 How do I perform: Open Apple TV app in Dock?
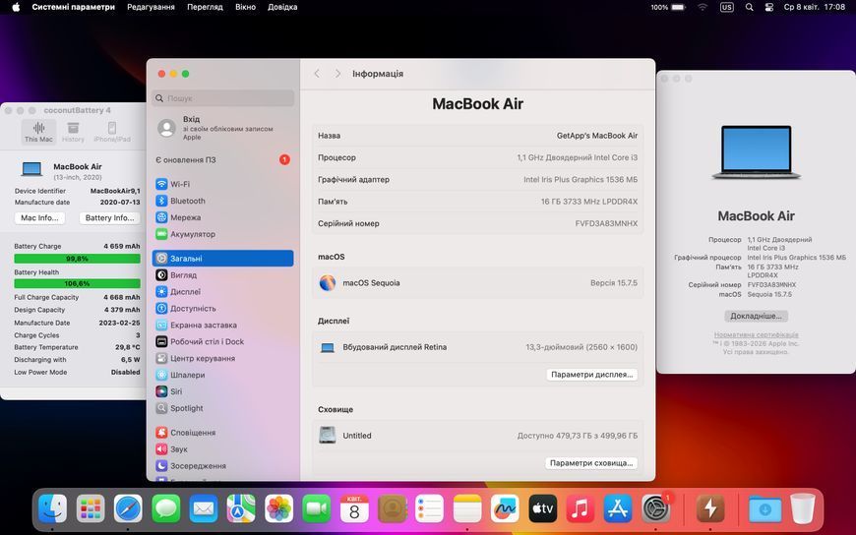pyautogui.click(x=543, y=508)
